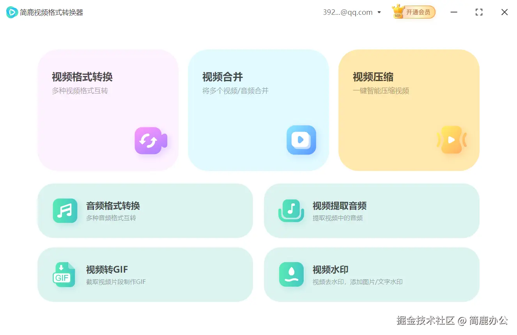Click the GIF icon on 视频转GIF card
Viewport: 517px width, 335px height.
[x=65, y=275]
